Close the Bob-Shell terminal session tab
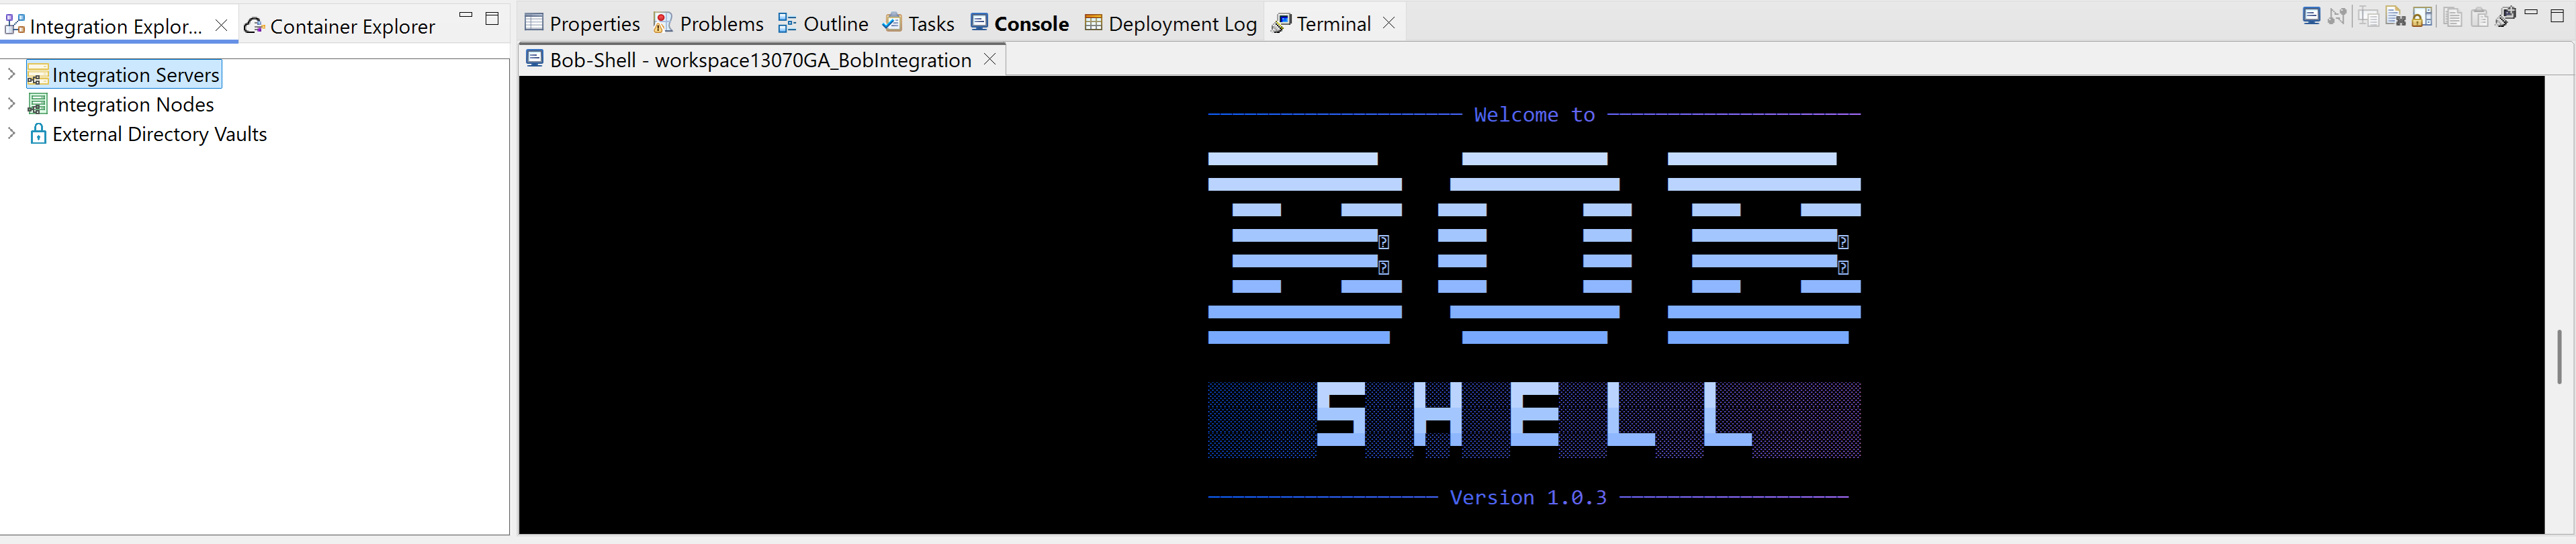Viewport: 2576px width, 544px height. point(989,59)
